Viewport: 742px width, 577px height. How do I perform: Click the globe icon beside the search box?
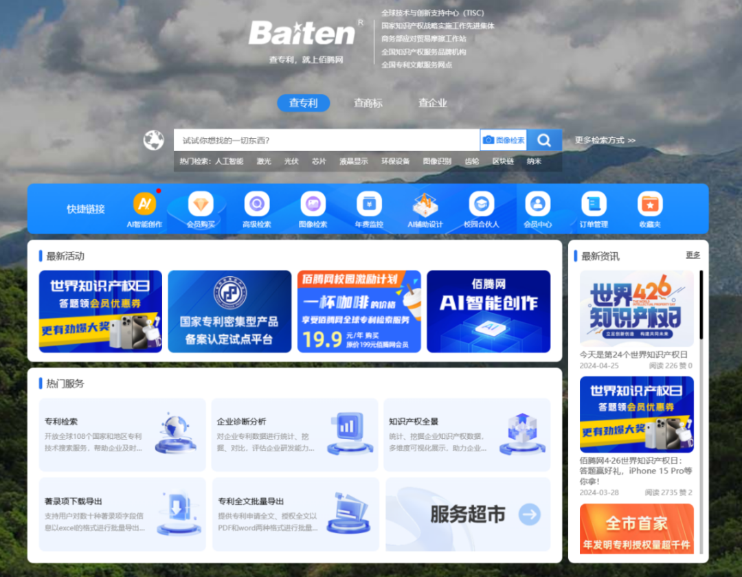(x=154, y=140)
